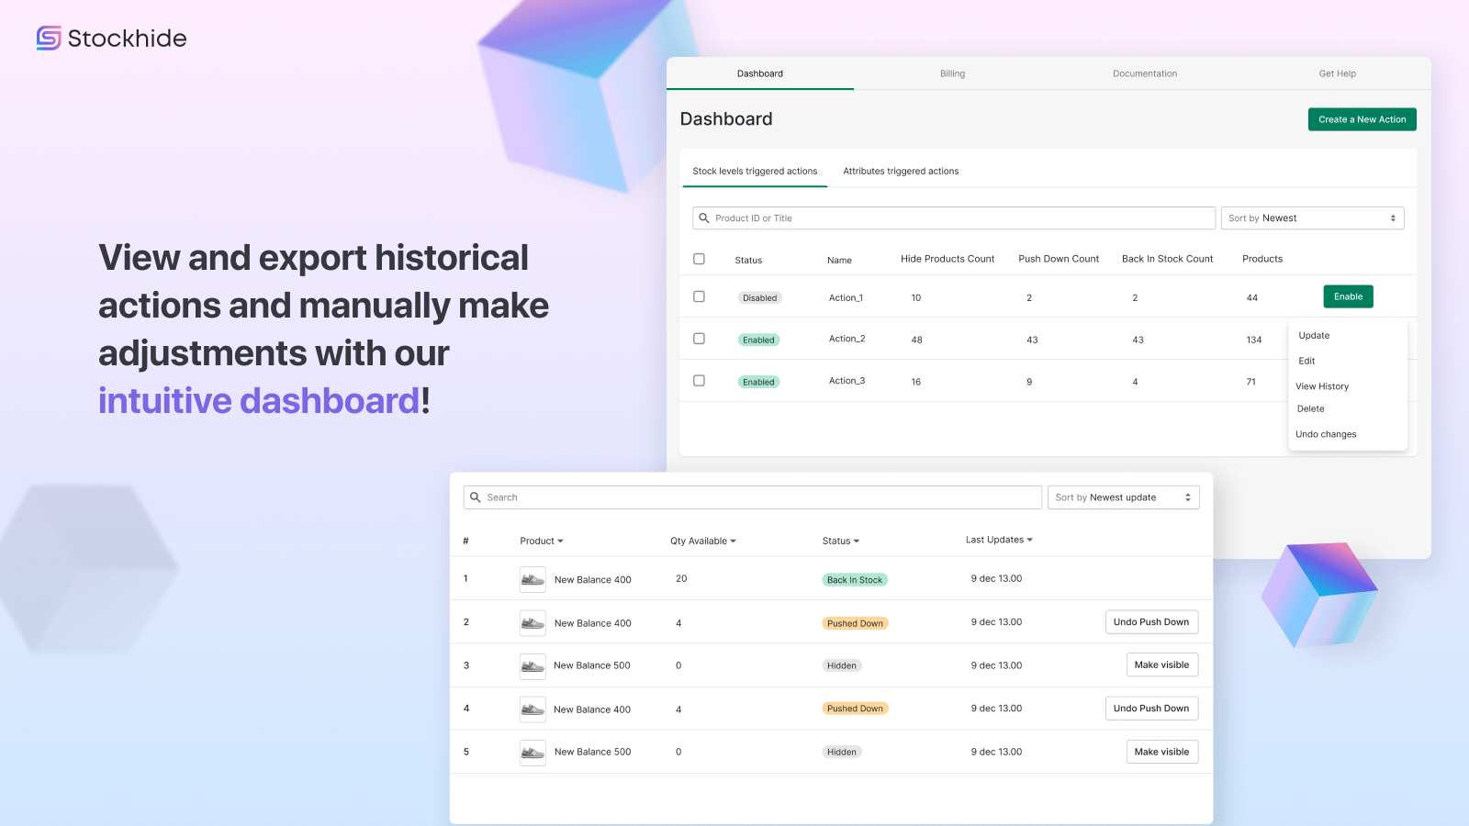Click the shoe thumbnail in row 3
This screenshot has height=826, width=1469.
(533, 665)
